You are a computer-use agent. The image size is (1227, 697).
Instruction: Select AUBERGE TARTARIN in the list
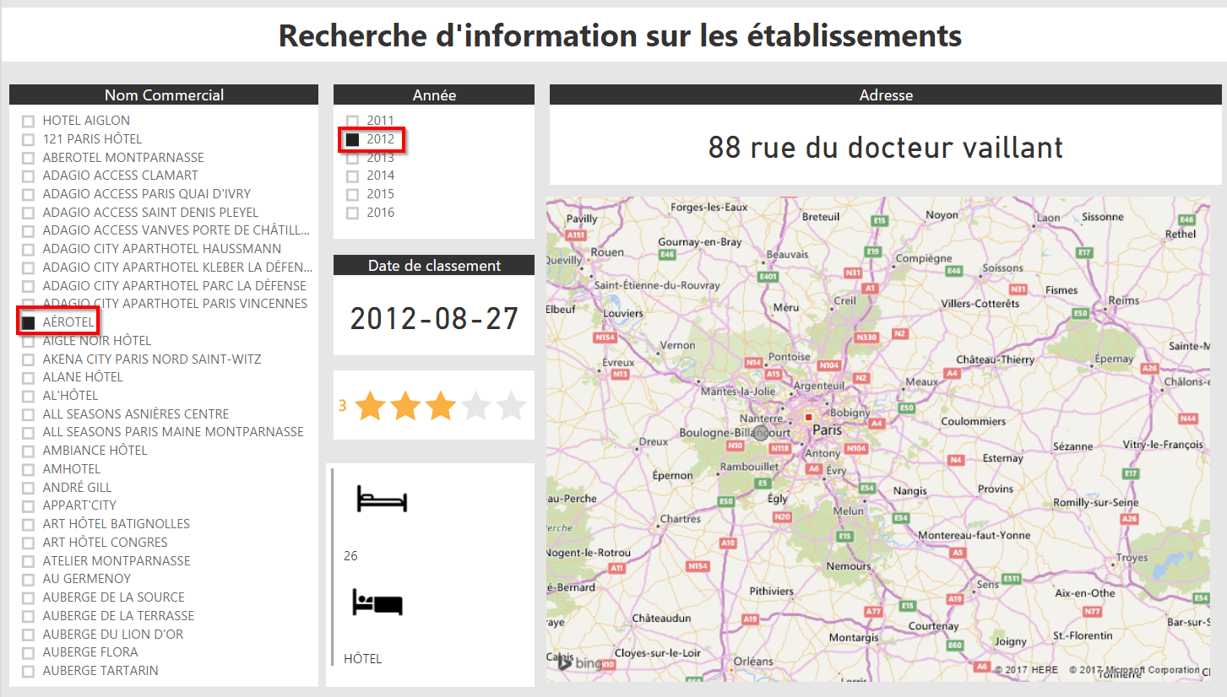coord(29,672)
